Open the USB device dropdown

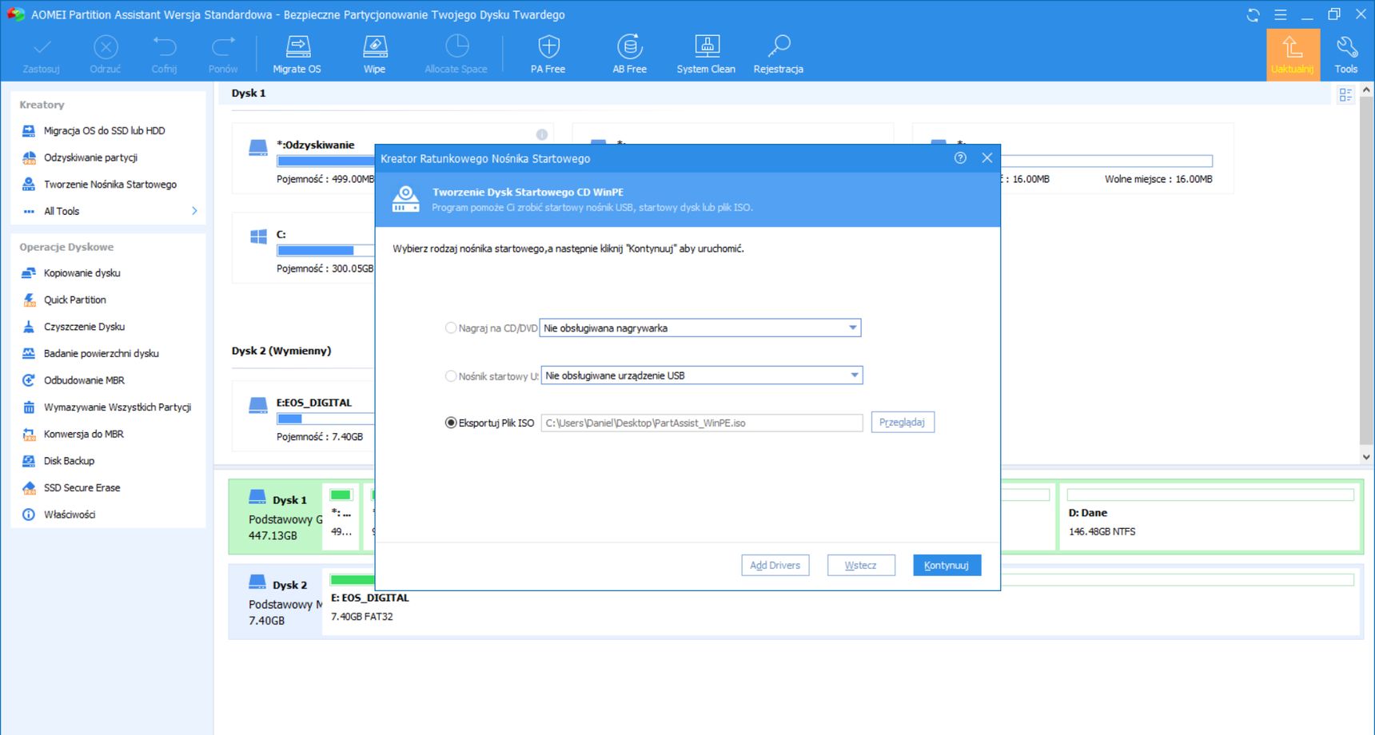(702, 375)
